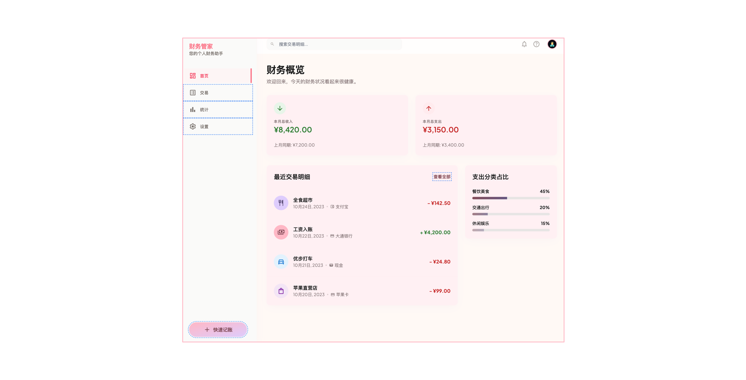Click the help question mark icon
Screen dimensions: 746x380
536,44
